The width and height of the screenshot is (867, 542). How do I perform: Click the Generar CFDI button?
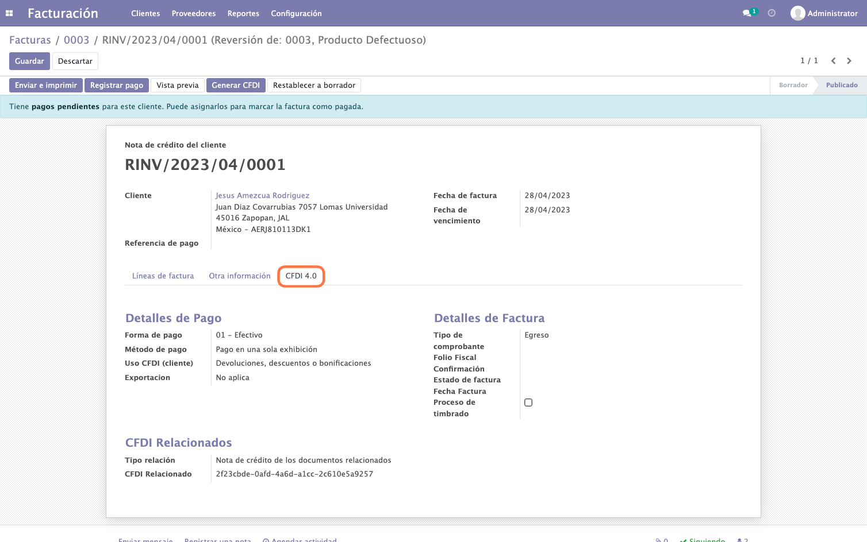(236, 86)
